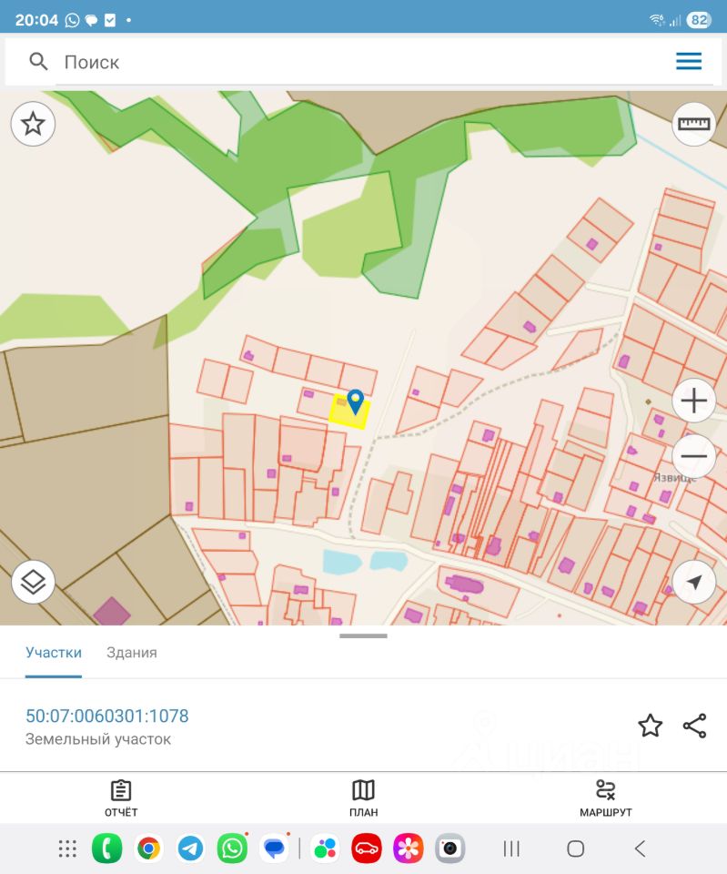This screenshot has height=874, width=727.
Task: Open the hamburger menu
Action: tap(689, 61)
